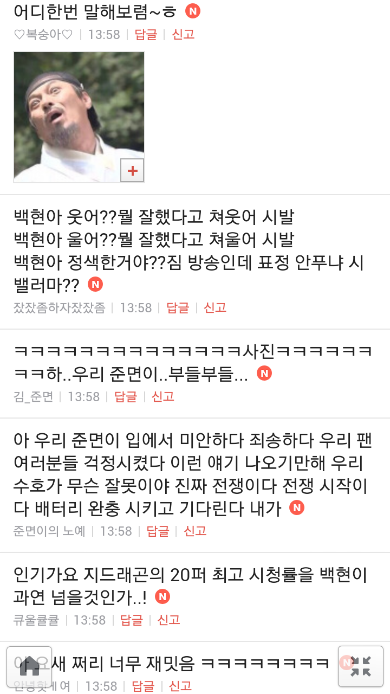The width and height of the screenshot is (390, 694).
Task: Expand image with the plus icon
Action: pos(132,171)
